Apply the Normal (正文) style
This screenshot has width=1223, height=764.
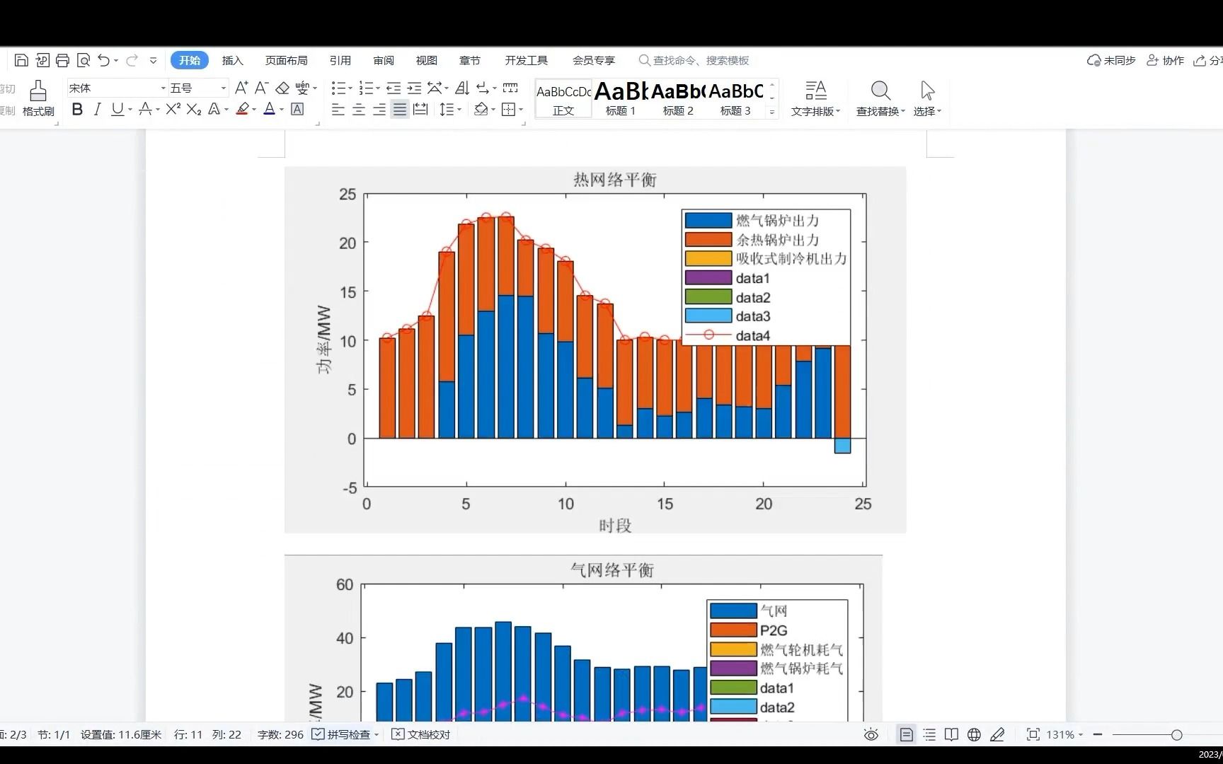(x=563, y=98)
